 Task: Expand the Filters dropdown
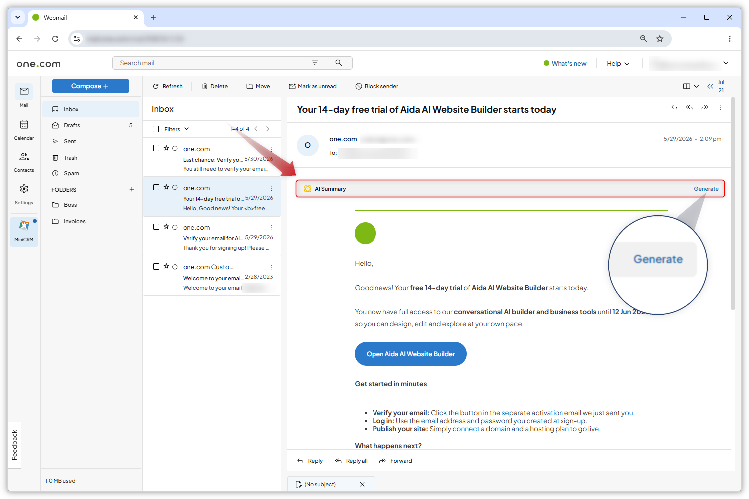pyautogui.click(x=177, y=129)
